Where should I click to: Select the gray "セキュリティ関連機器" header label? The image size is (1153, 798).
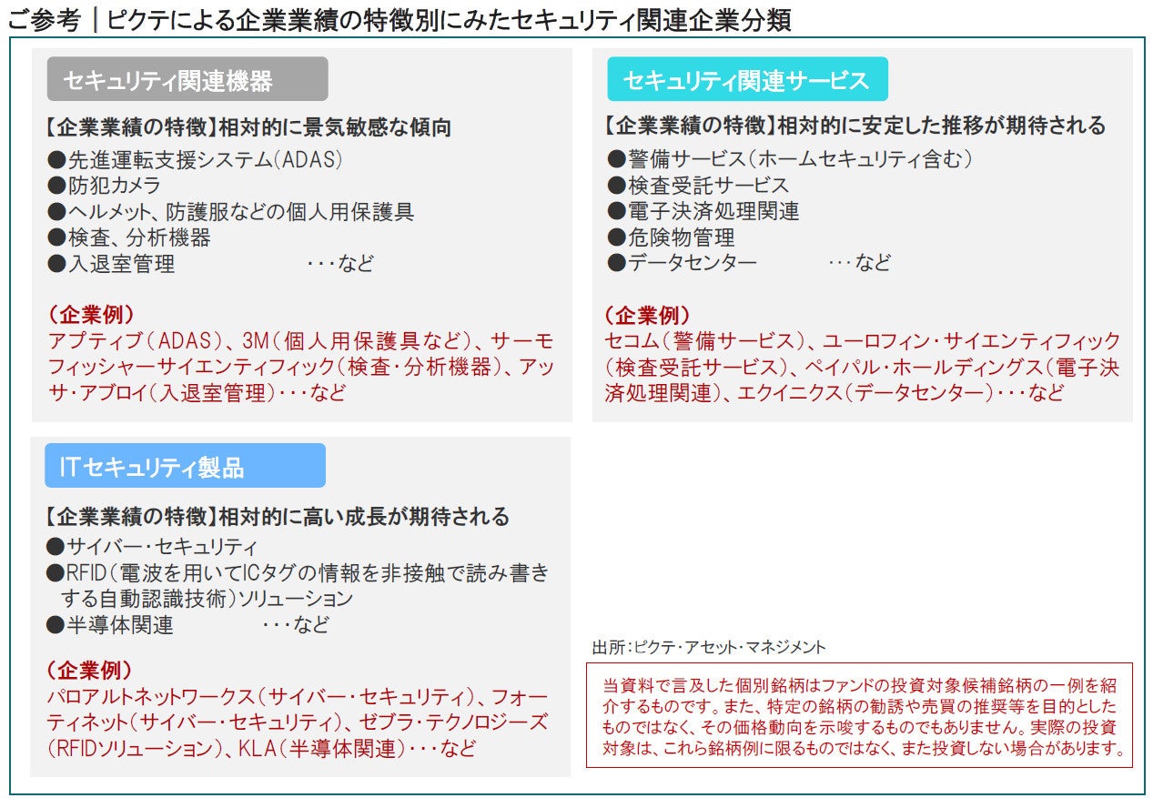tap(187, 80)
